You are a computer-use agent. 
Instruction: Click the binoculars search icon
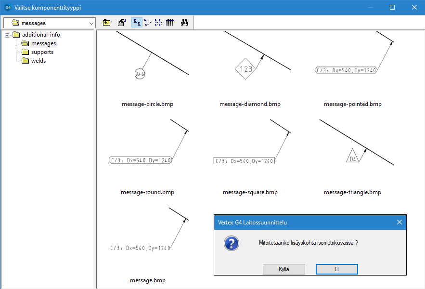pyautogui.click(x=184, y=23)
